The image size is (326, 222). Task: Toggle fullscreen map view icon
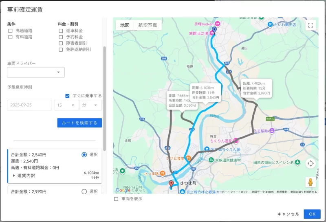(311, 25)
